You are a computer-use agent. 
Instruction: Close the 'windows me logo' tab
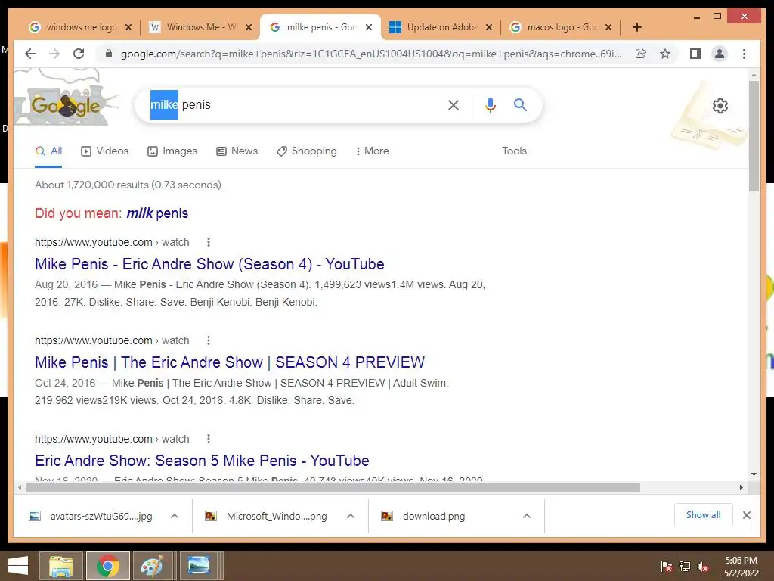tap(128, 27)
